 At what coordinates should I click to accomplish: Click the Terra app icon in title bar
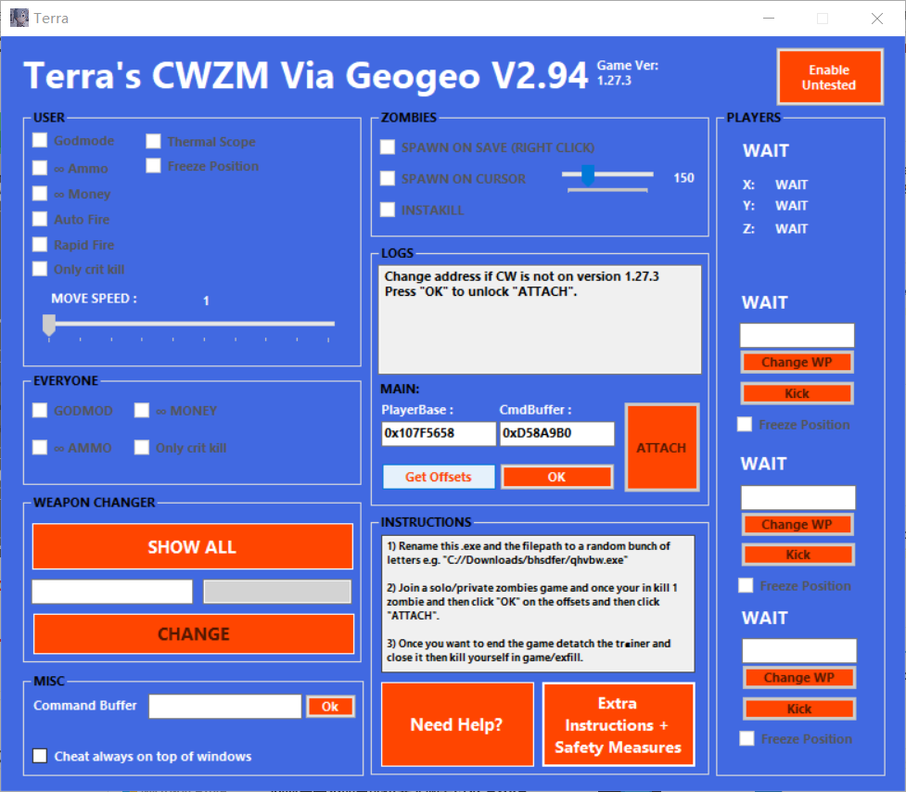pos(19,18)
